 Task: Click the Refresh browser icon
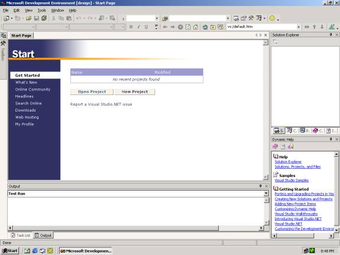coord(188,27)
